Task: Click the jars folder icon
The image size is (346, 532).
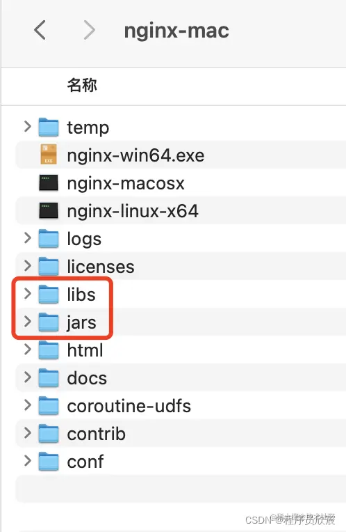Action: (49, 322)
